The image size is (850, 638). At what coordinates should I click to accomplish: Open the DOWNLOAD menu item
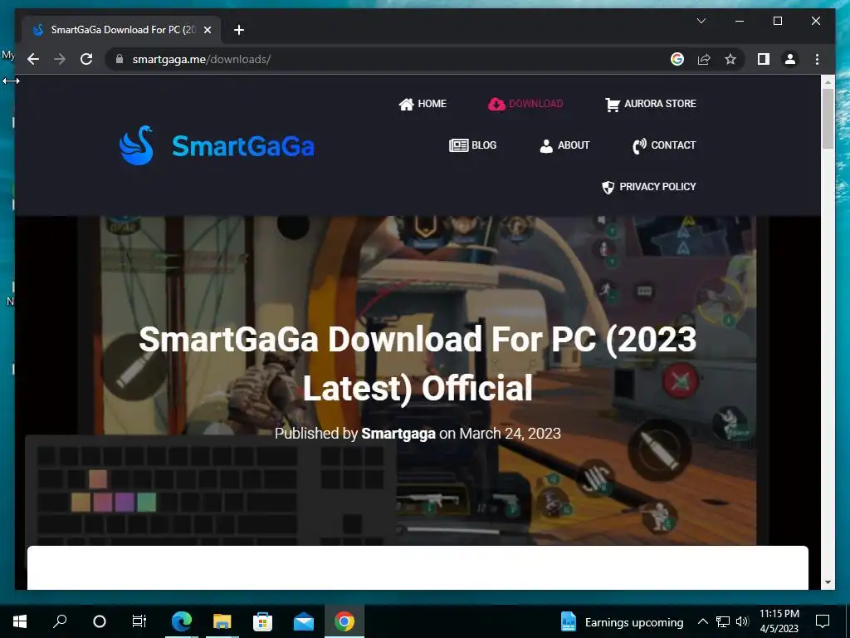click(x=525, y=104)
